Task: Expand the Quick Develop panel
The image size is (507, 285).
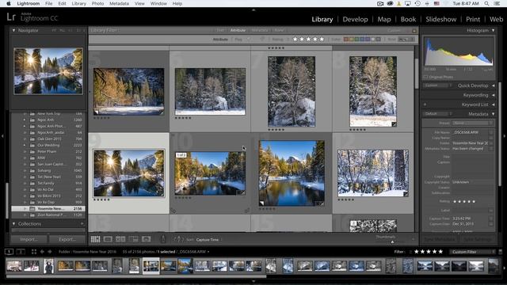Action: tap(493, 85)
